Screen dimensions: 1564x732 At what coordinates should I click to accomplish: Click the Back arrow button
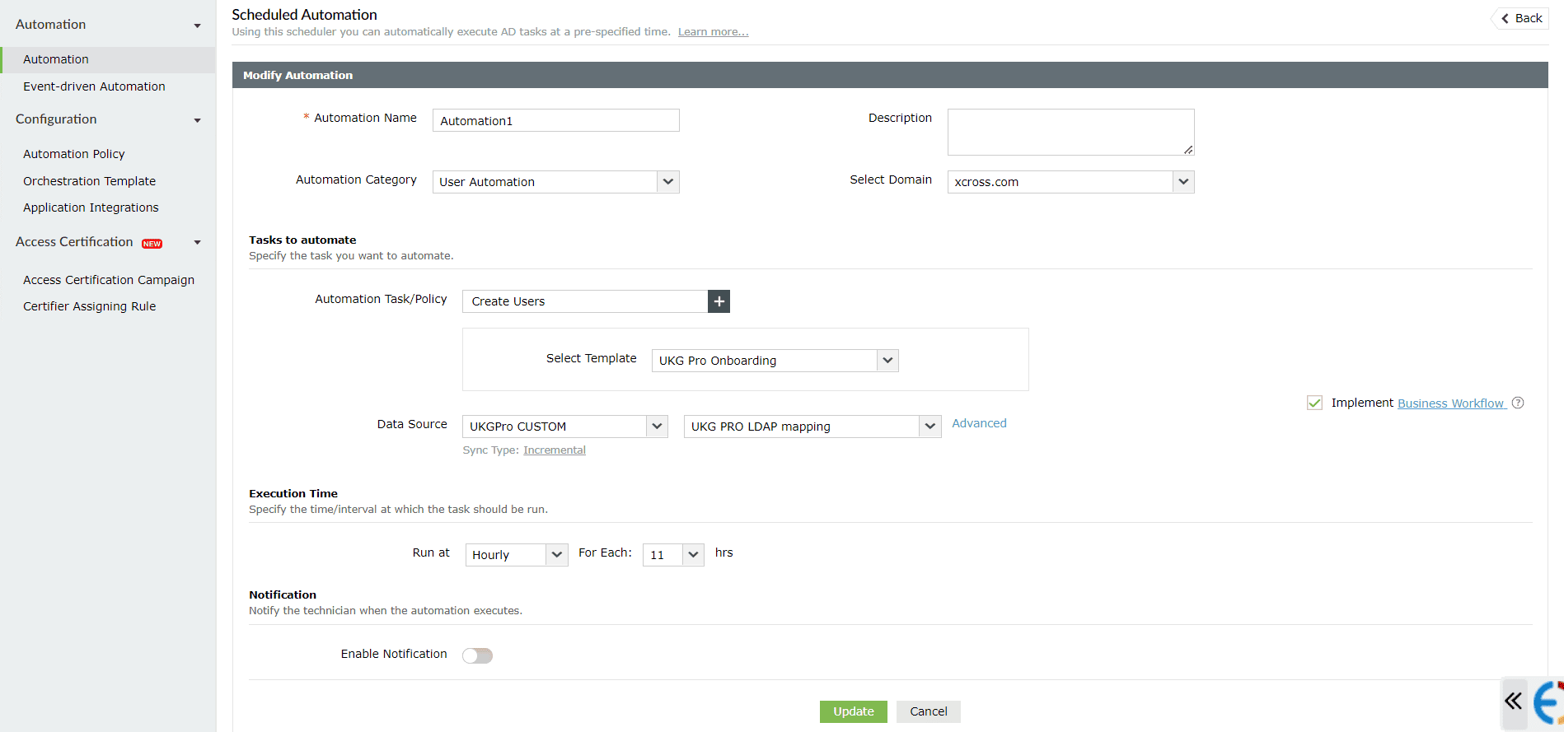click(1521, 18)
